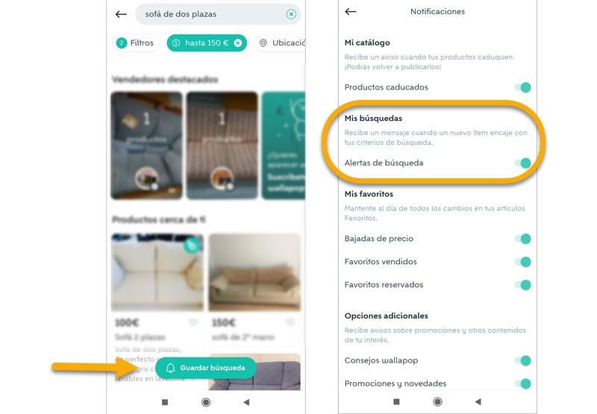This screenshot has width=597, height=414.
Task: Clear the search text with the X icon
Action: (x=291, y=14)
